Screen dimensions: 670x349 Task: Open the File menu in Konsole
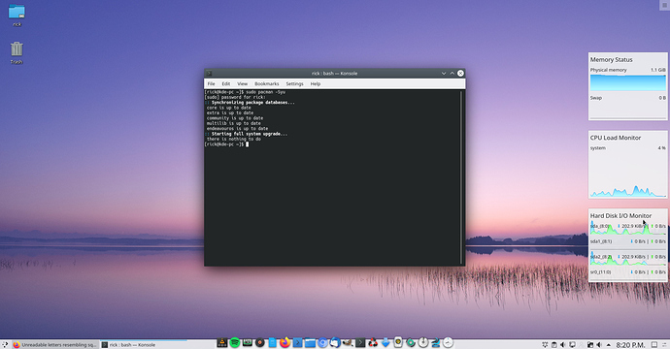click(x=211, y=84)
